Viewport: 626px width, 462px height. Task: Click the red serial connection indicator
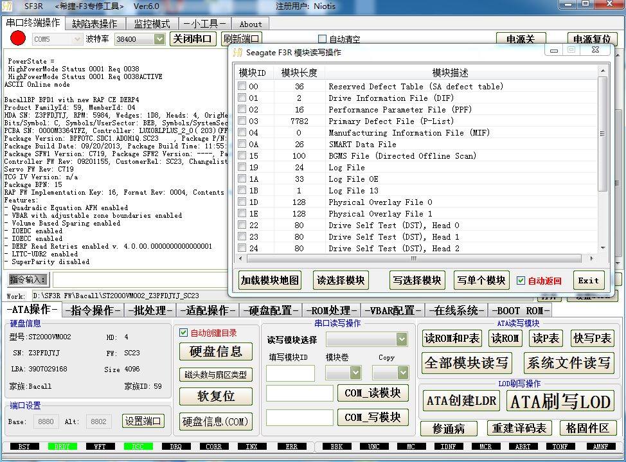point(17,39)
